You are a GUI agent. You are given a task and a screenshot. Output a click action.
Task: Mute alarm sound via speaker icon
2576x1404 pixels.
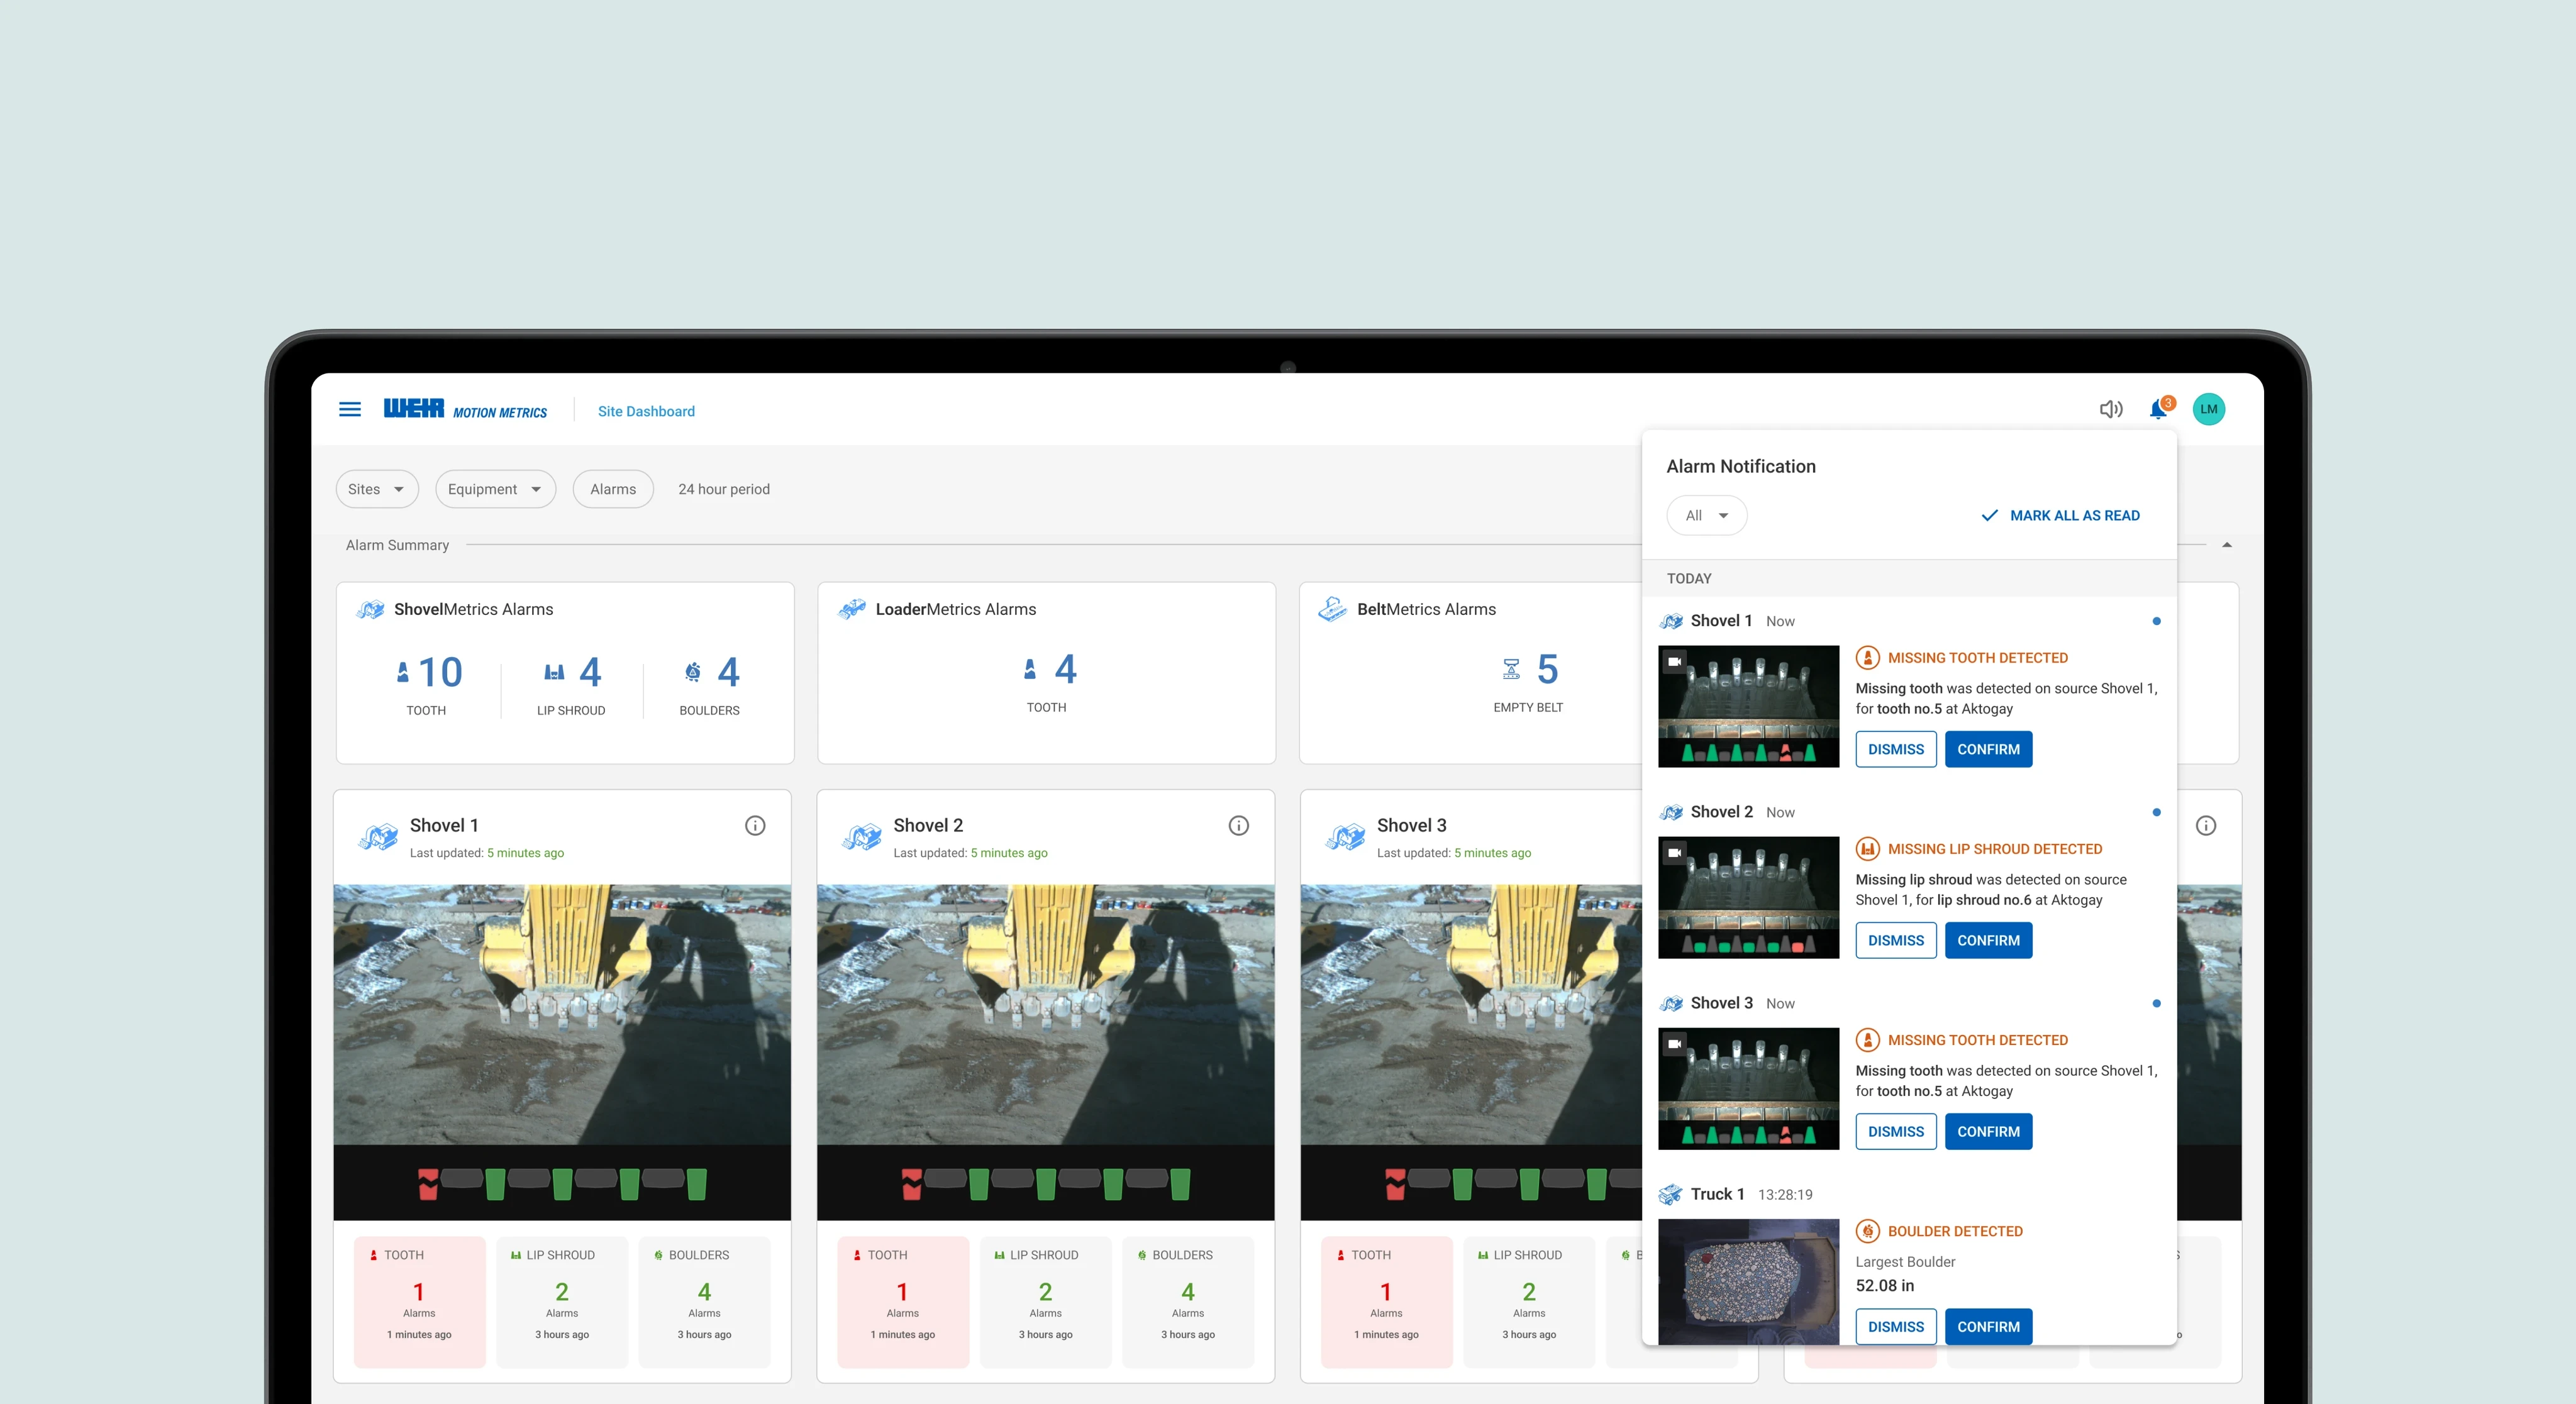[x=2110, y=409]
